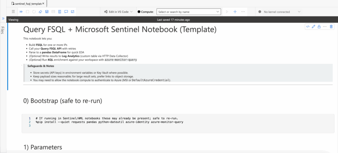Lock the cell with the padlock icon
Image resolution: width=338 pixels, height=153 pixels.
(319, 27)
